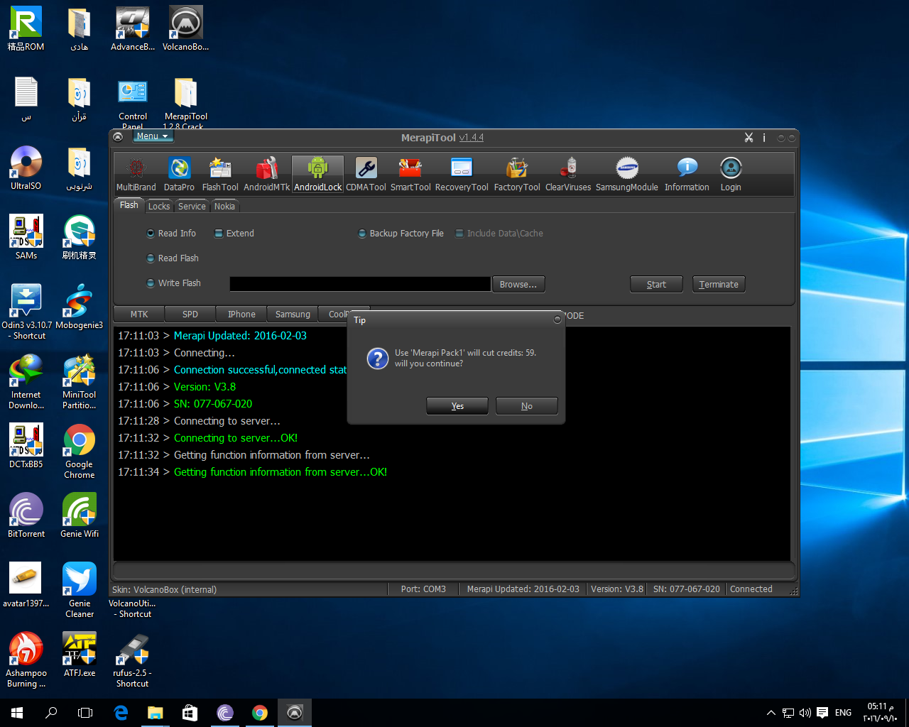Open the ClearViruses module
Image resolution: width=909 pixels, height=727 pixels.
568,175
